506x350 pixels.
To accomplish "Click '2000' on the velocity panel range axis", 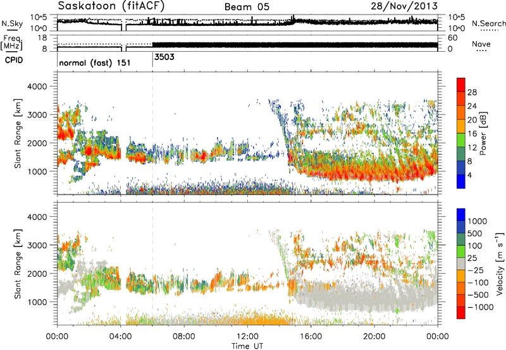I will point(37,274).
